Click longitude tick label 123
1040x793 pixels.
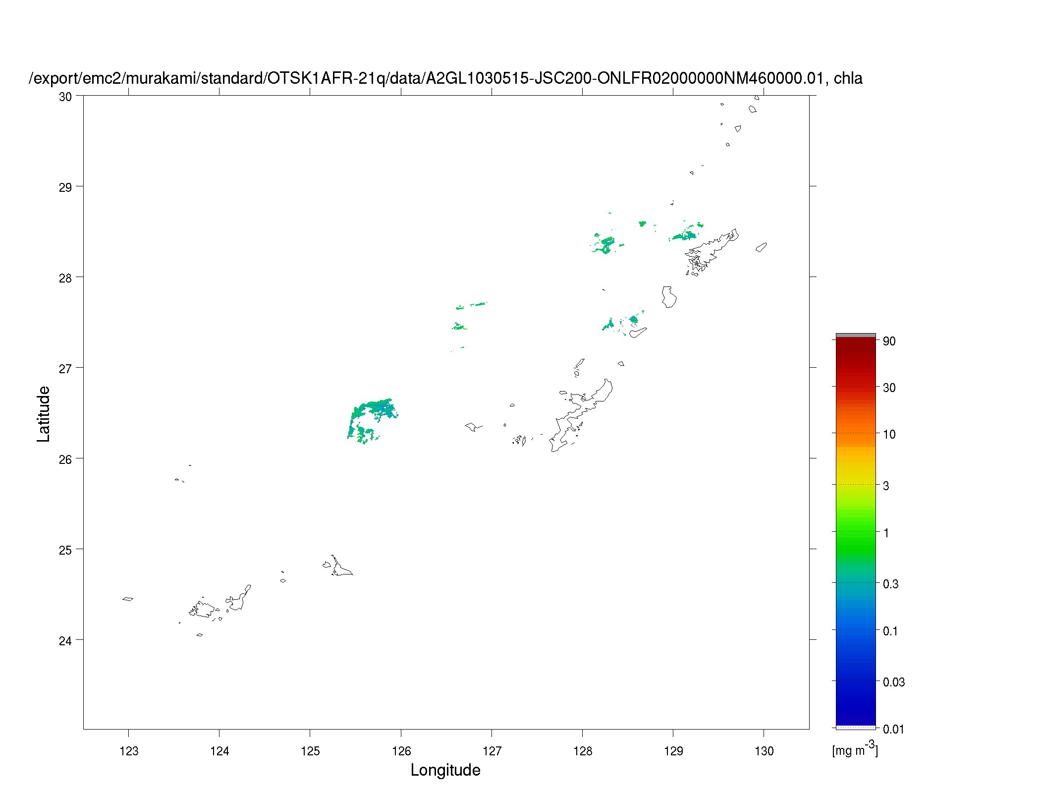pos(129,751)
